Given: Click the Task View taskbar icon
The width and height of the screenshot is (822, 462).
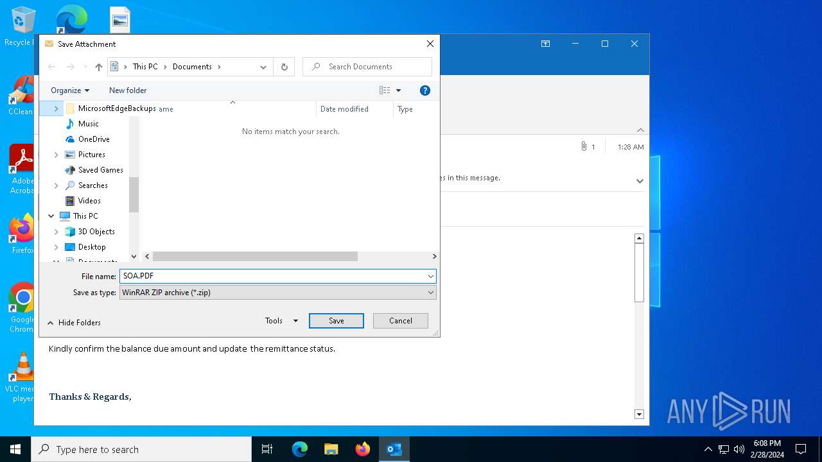Looking at the screenshot, I should (x=267, y=449).
